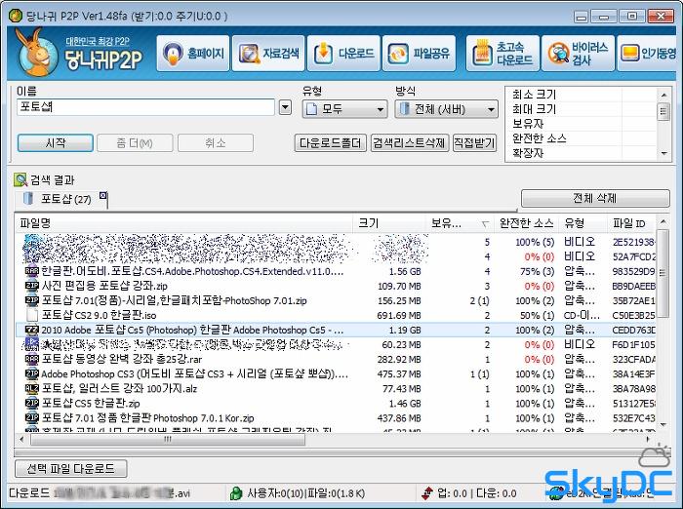This screenshot has width=683, height=509.
Task: Select 2010 Adobe 포토샵 Cs5 row
Action: [x=336, y=330]
